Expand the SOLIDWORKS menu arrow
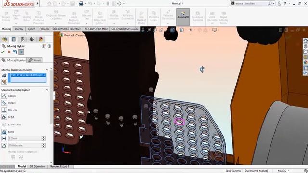Viewport: 308px width, 173px height. point(37,3)
